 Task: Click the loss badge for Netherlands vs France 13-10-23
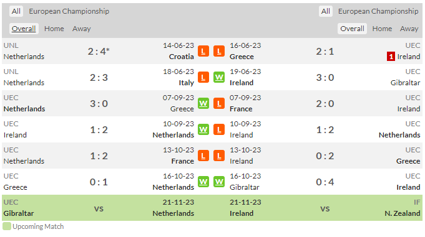pyautogui.click(x=203, y=156)
